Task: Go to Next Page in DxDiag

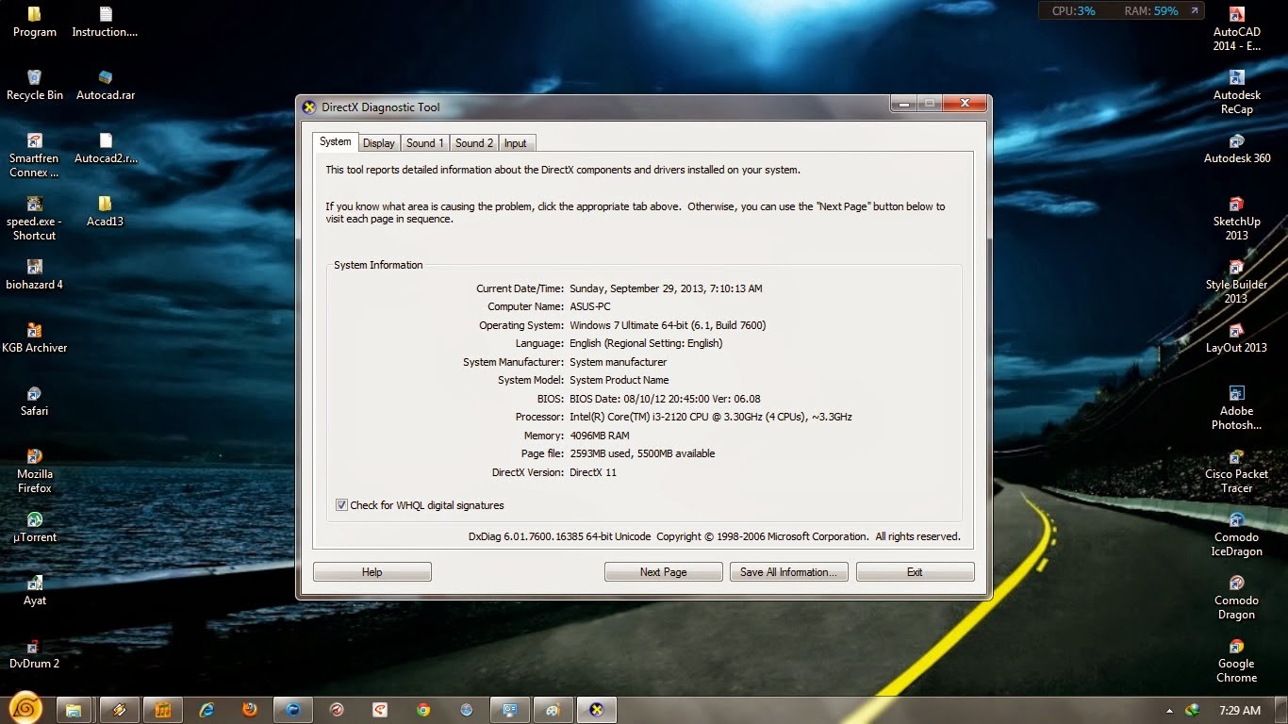Action: coord(663,572)
